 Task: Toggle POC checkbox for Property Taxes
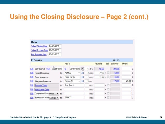[x=108, y=85]
